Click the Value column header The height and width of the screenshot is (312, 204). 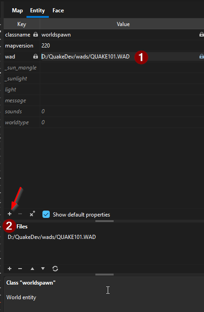tap(123, 24)
